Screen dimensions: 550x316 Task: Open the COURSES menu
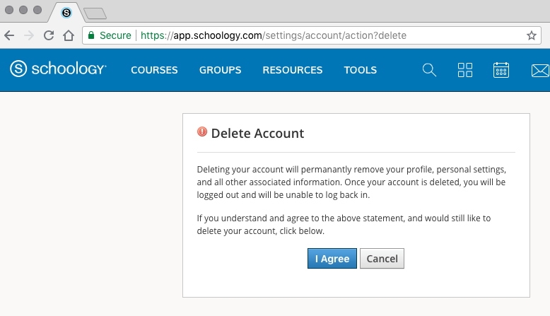click(x=154, y=70)
